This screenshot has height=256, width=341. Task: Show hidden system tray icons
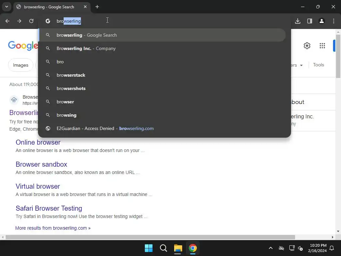coord(271,248)
